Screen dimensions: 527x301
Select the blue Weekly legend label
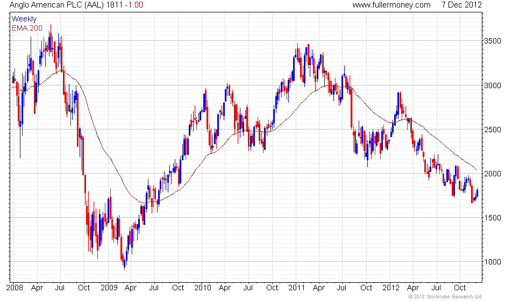24,19
